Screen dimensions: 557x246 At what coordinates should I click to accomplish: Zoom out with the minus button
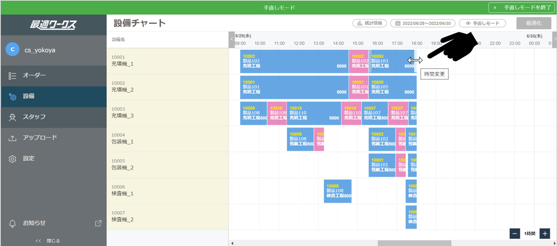coord(515,234)
